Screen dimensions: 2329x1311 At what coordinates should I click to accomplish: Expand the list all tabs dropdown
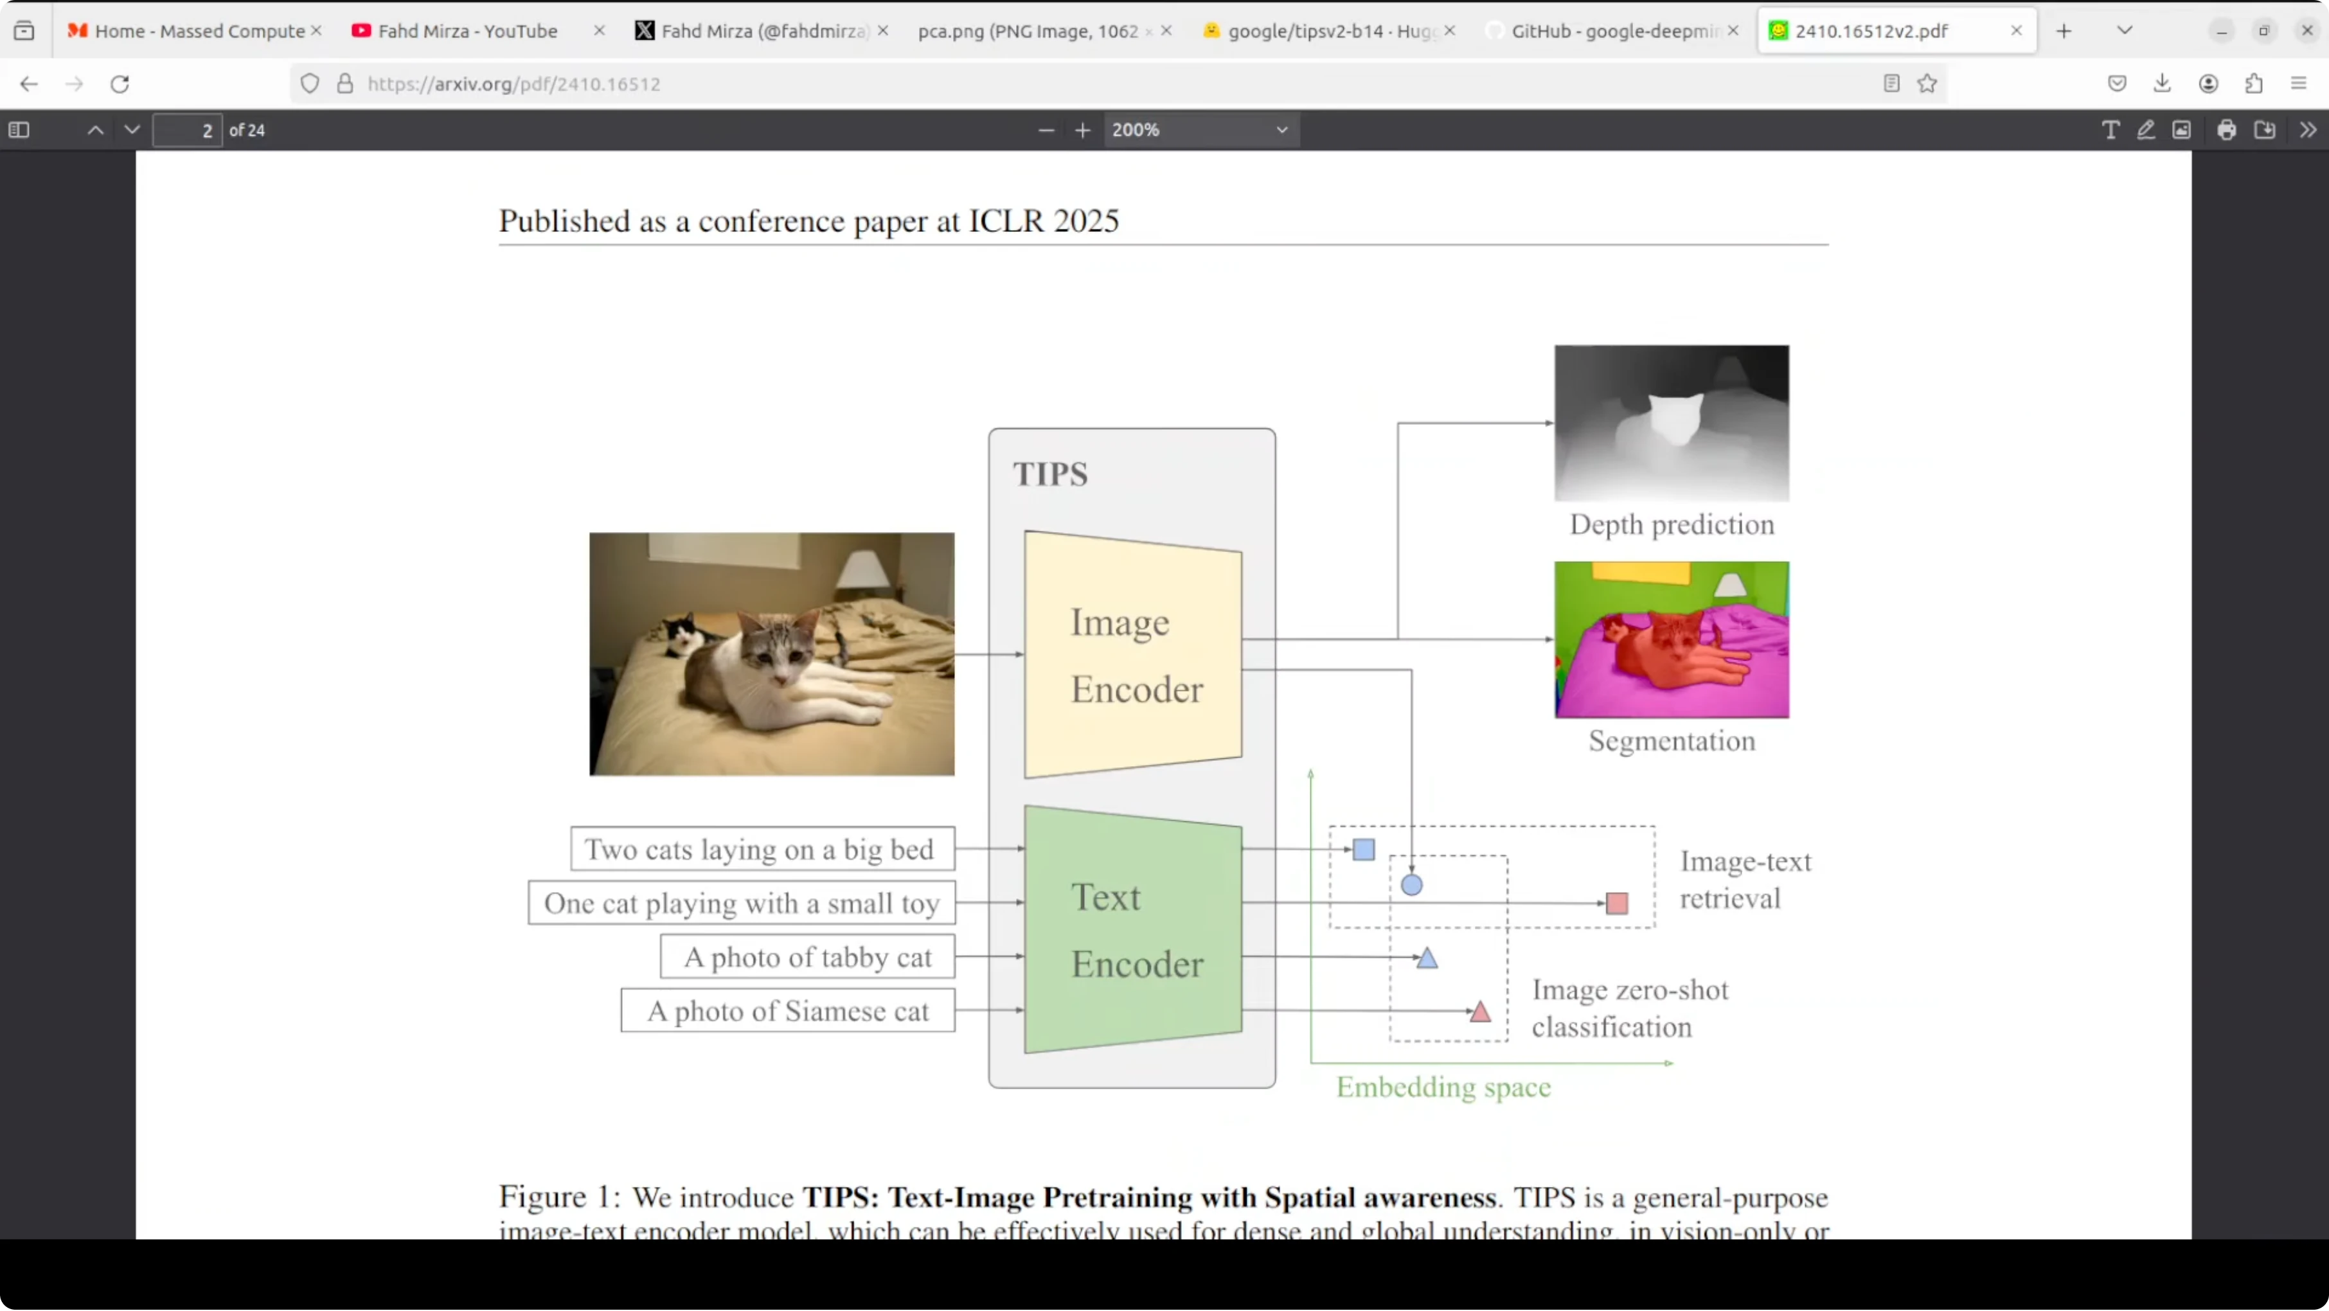click(x=2125, y=31)
